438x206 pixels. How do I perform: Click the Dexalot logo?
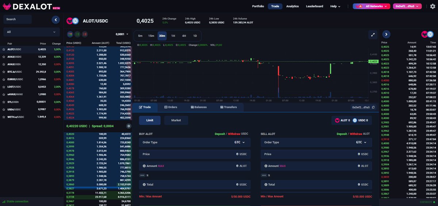(31, 6)
